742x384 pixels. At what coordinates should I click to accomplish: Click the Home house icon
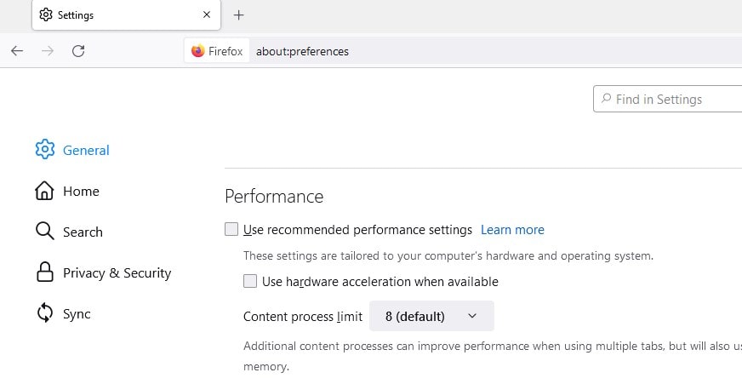(x=45, y=191)
